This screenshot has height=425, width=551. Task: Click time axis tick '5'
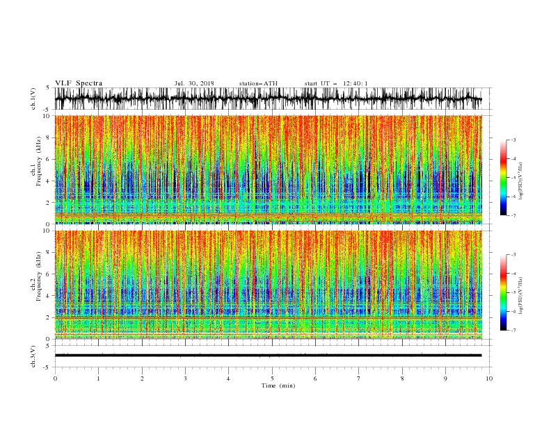point(272,378)
